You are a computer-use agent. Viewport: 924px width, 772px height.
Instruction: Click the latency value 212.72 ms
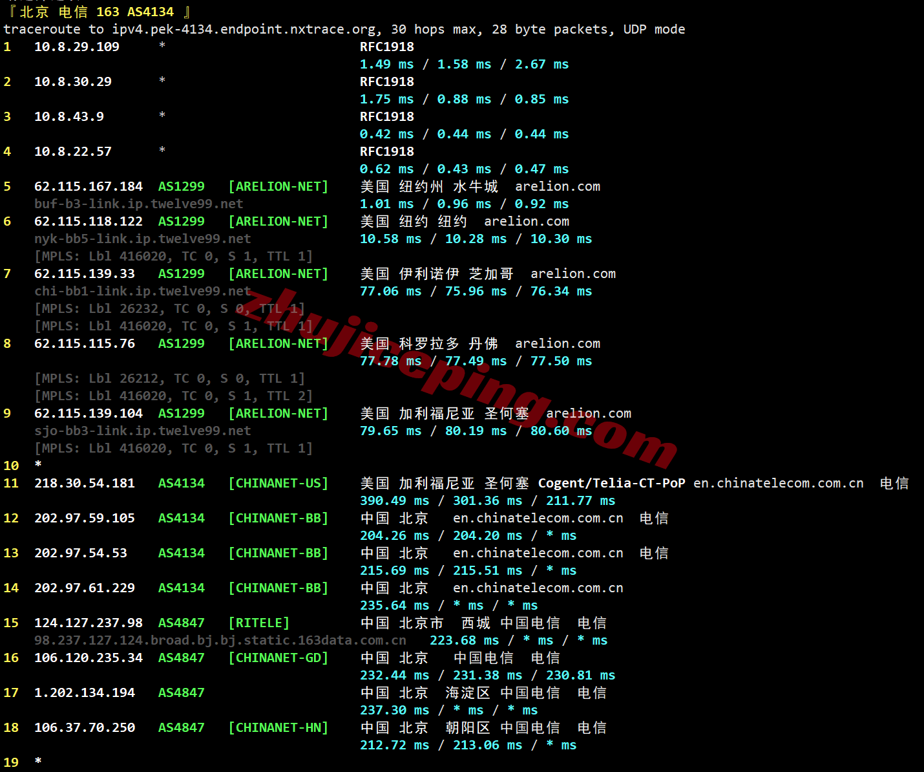(x=395, y=745)
